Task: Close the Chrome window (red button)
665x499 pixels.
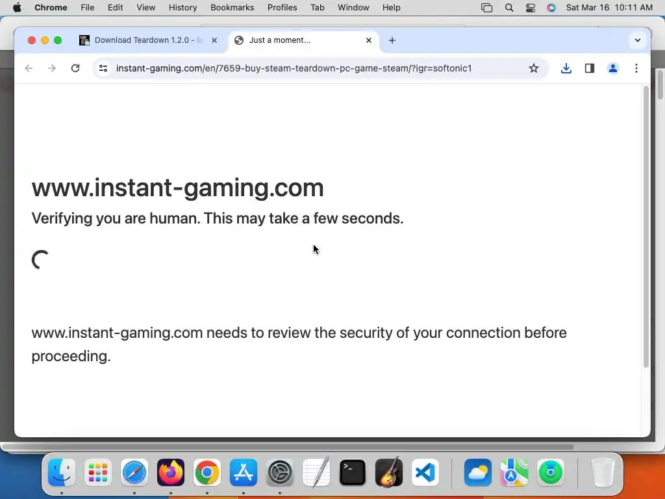Action: tap(31, 40)
